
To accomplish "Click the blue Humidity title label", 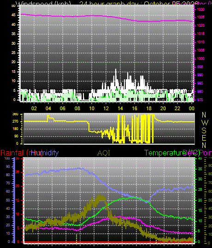I will coord(45,153).
